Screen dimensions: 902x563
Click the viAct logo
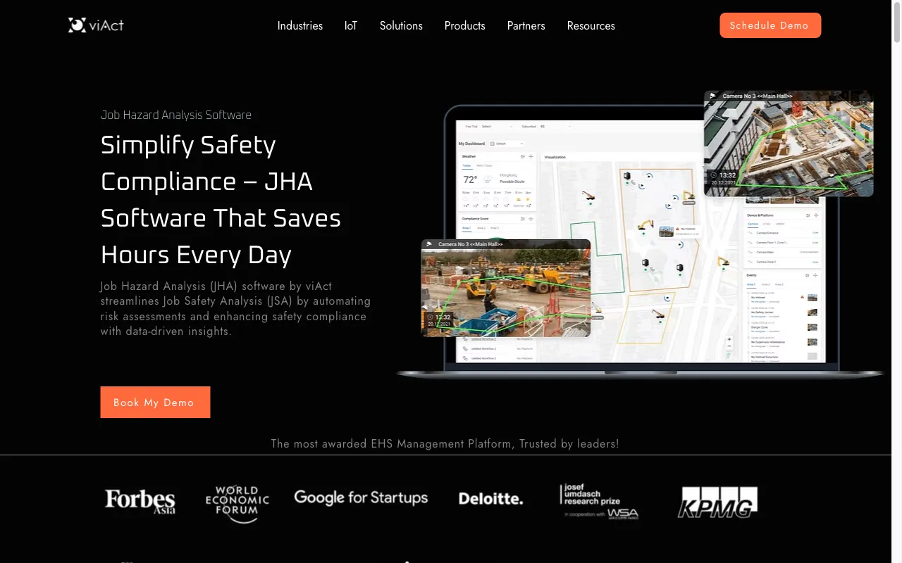point(96,25)
